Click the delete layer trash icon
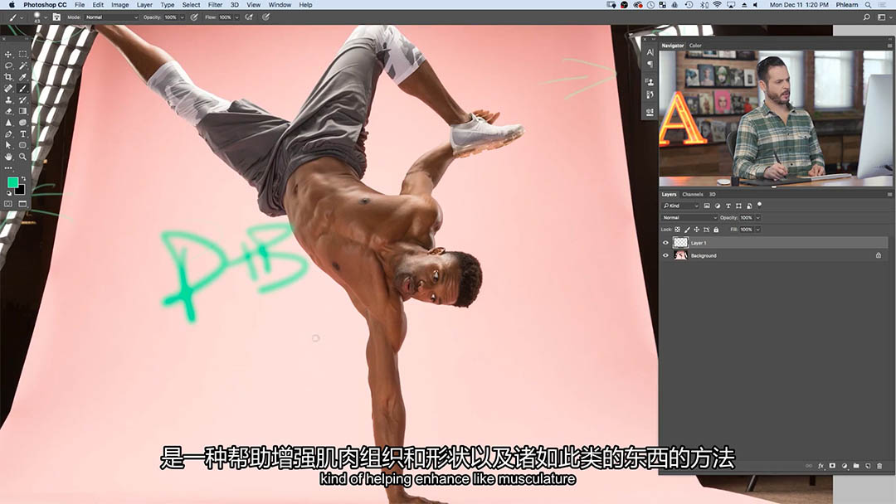 coord(879,466)
